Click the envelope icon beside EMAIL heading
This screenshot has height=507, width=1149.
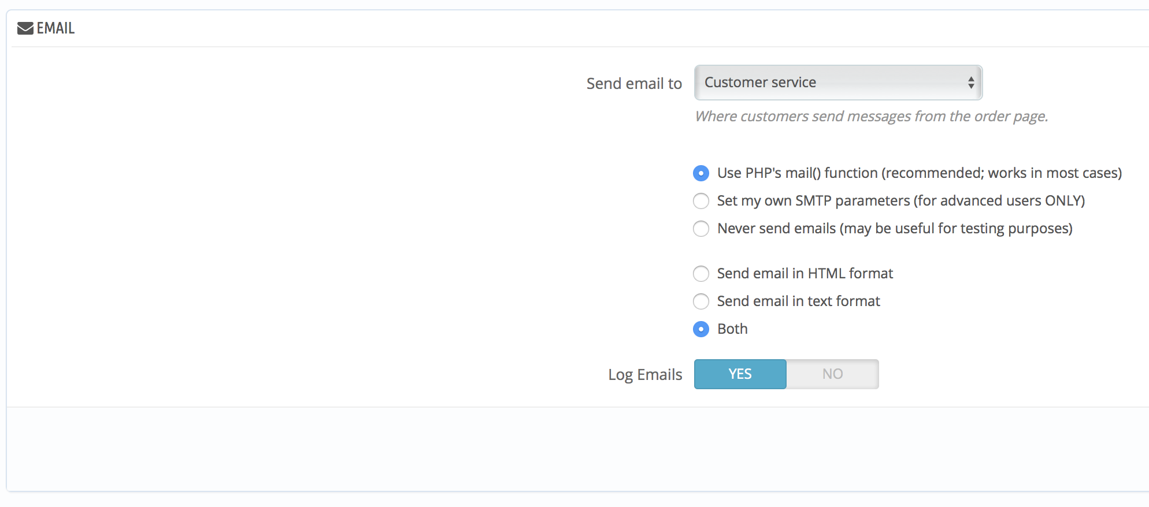click(x=25, y=28)
